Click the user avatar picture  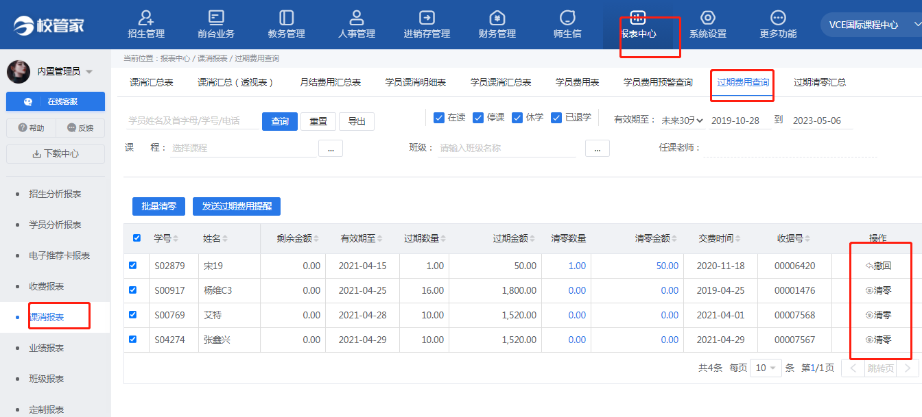(19, 71)
